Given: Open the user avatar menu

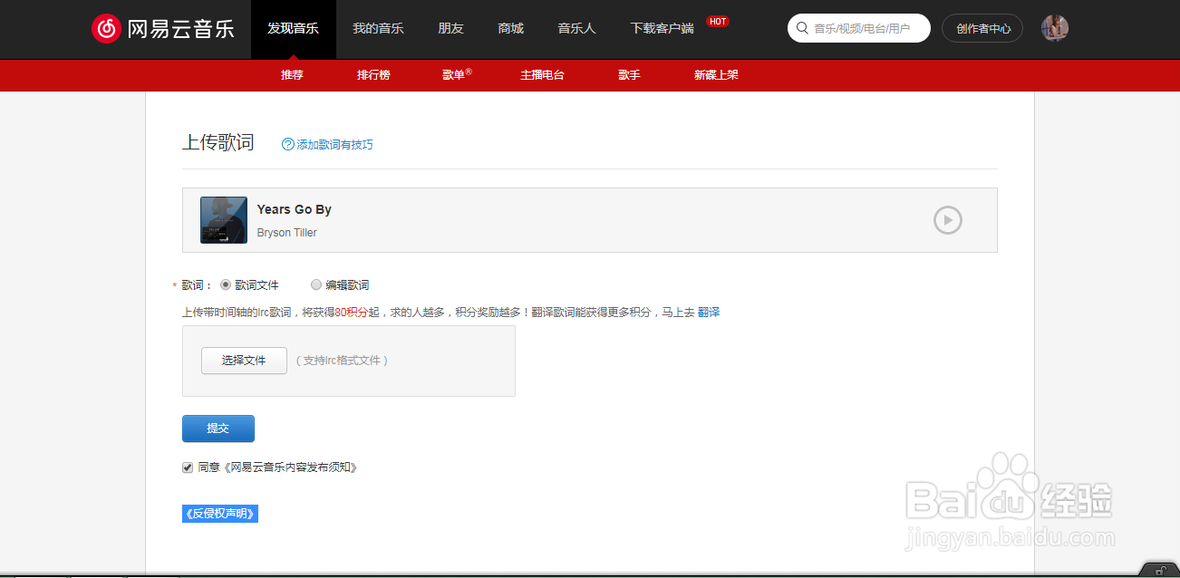Looking at the screenshot, I should click(x=1055, y=28).
